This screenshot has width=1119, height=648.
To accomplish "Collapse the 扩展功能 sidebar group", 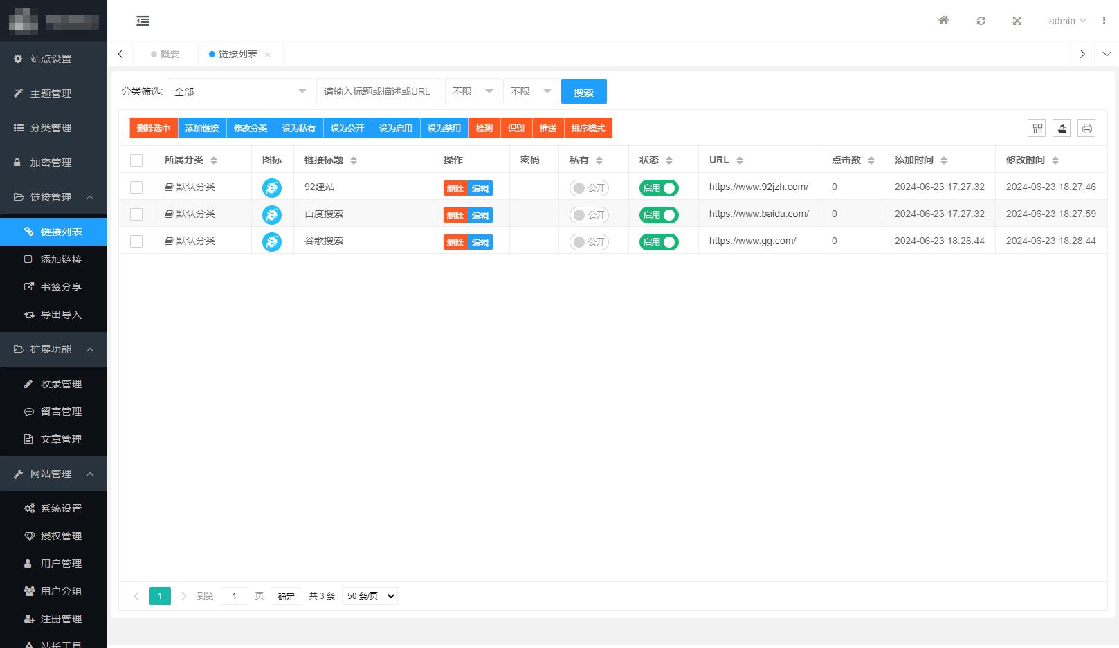I will [x=53, y=349].
